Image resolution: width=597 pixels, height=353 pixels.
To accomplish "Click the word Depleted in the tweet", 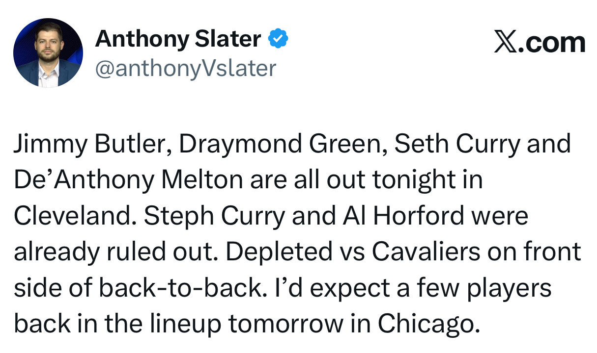I will coord(279,252).
